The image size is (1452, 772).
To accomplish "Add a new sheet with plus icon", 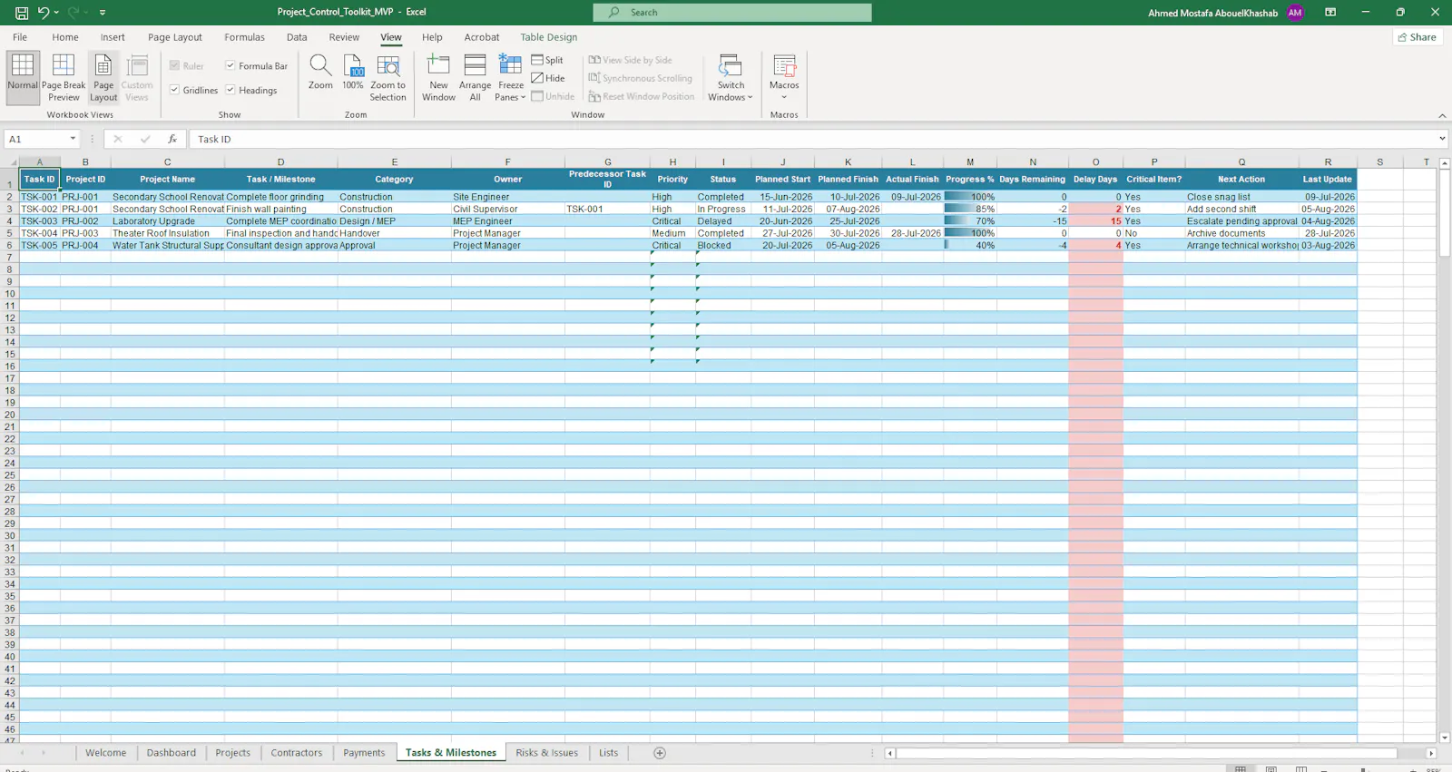I will (x=660, y=753).
